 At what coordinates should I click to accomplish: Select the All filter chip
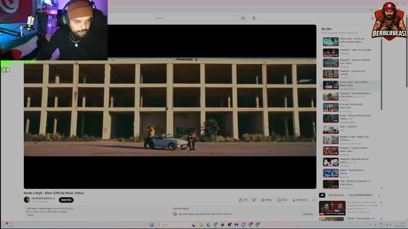click(x=322, y=195)
